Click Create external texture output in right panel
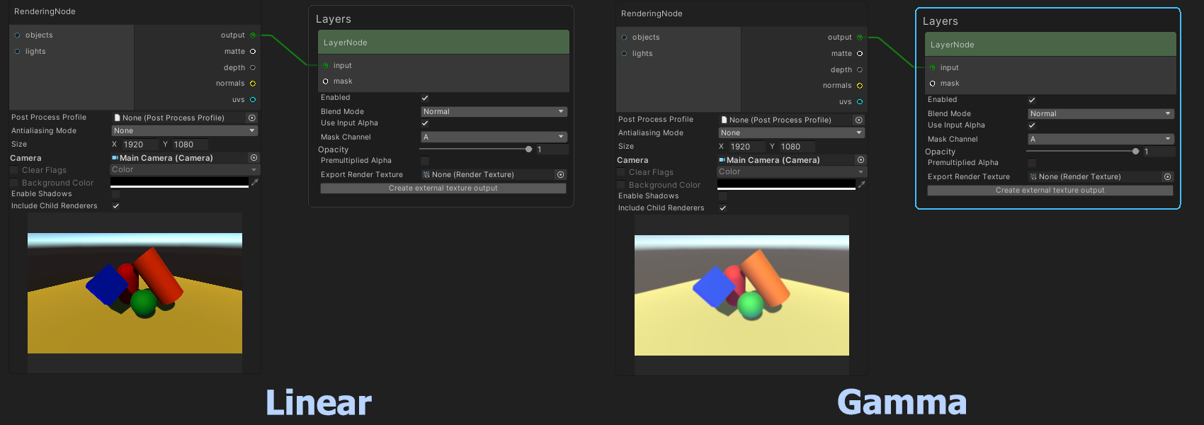 tap(1050, 191)
